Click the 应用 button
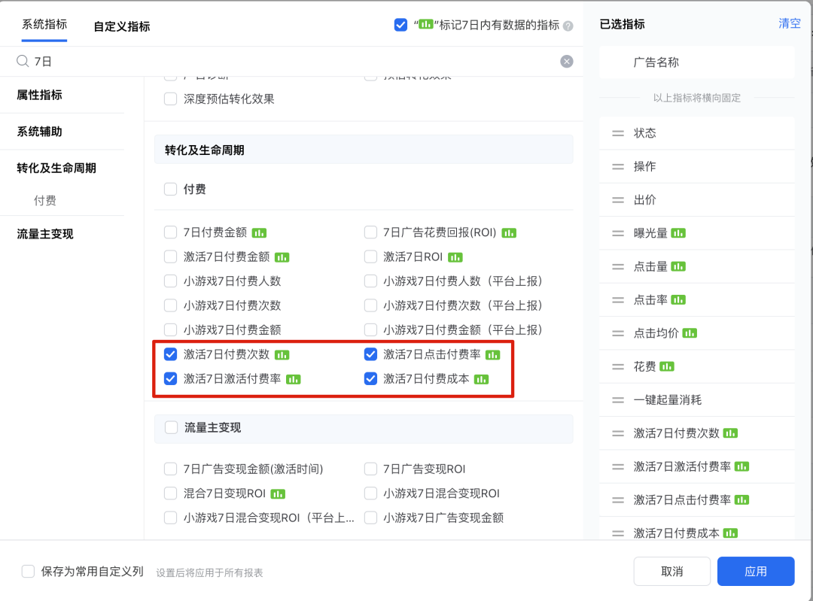The height and width of the screenshot is (601, 813). tap(755, 572)
